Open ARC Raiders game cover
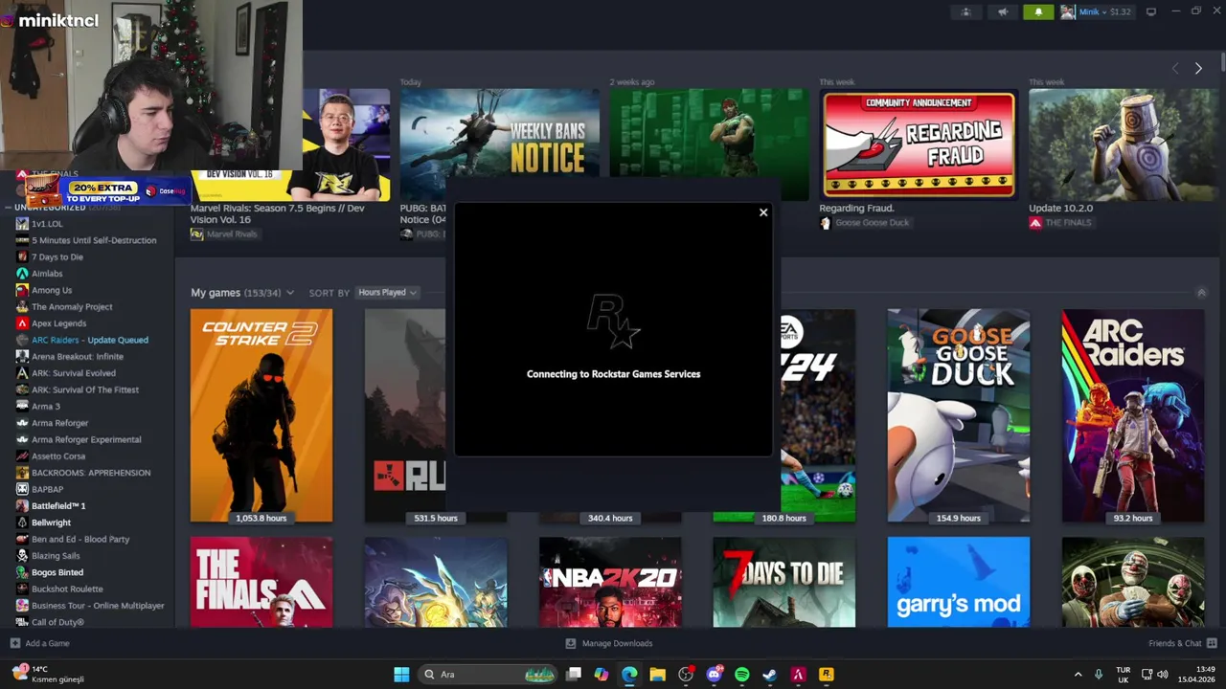This screenshot has width=1226, height=689. click(x=1133, y=415)
